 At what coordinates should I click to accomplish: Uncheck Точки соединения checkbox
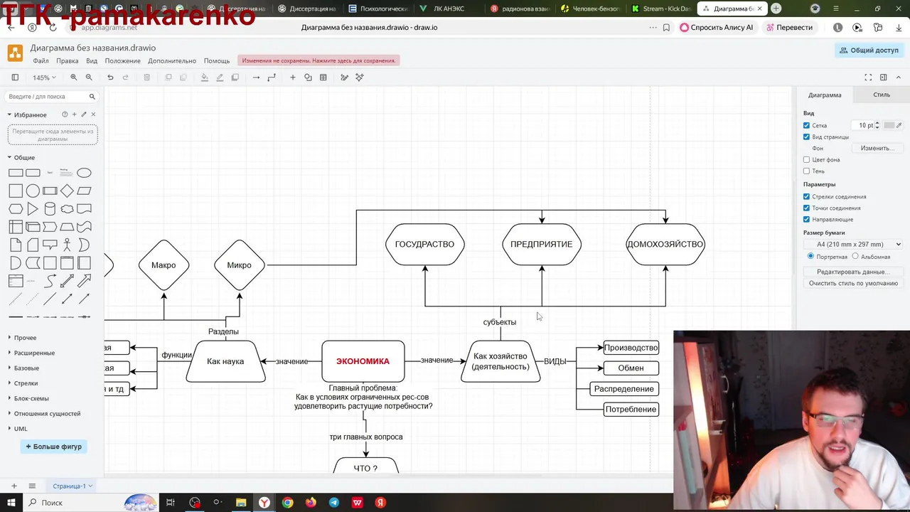(806, 208)
